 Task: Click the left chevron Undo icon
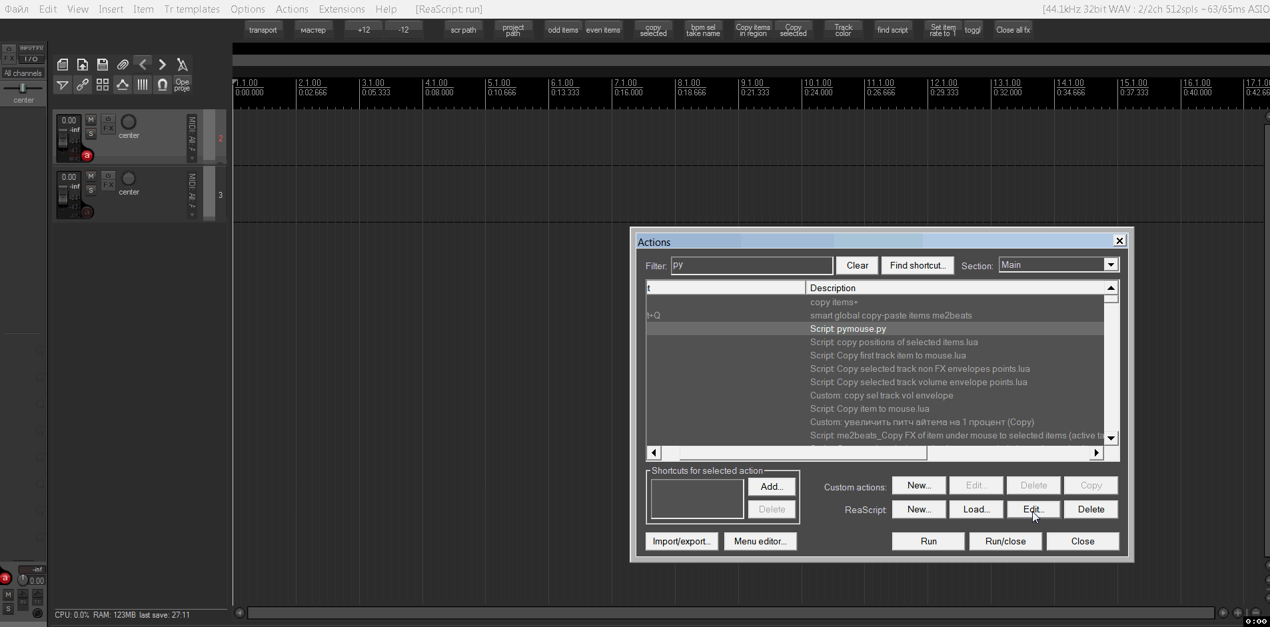(143, 65)
